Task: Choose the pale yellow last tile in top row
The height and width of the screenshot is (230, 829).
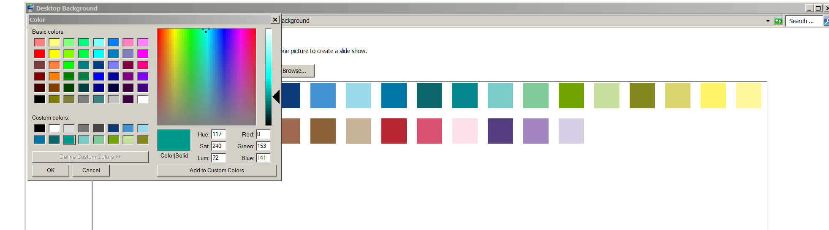Action: [748, 96]
